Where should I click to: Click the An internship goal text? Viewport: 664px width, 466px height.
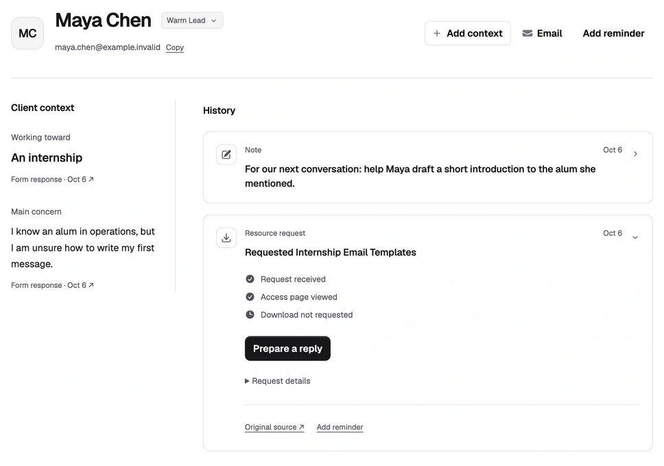[47, 158]
